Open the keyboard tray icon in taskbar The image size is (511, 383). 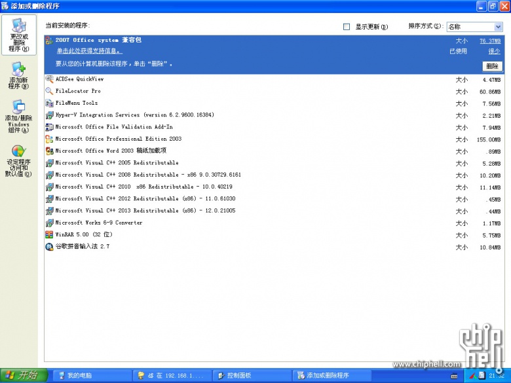tap(454, 376)
